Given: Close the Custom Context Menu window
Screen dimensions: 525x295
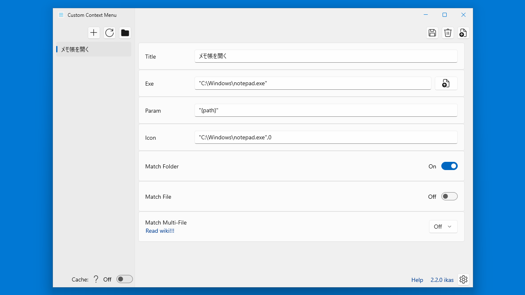Looking at the screenshot, I should [x=463, y=15].
